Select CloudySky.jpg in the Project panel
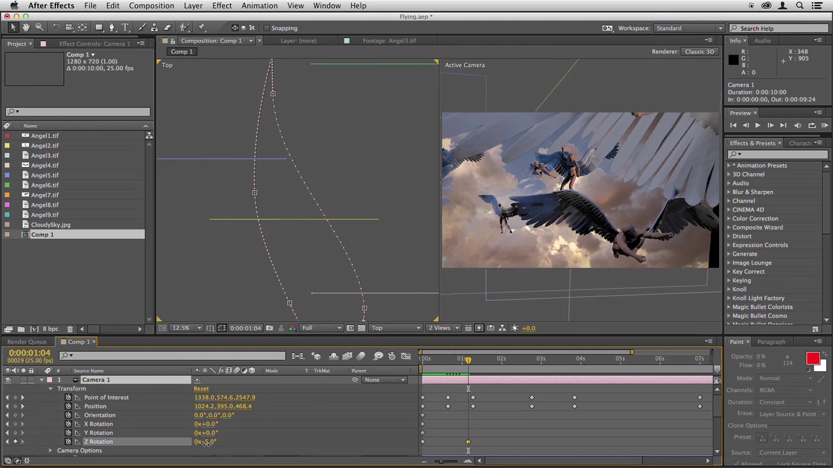The image size is (833, 468). coord(51,225)
